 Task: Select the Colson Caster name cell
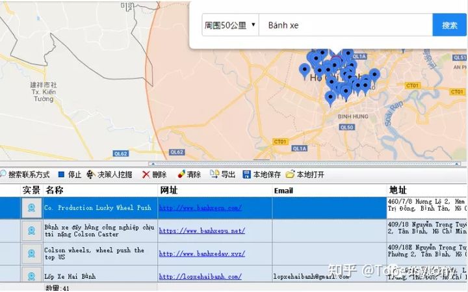point(100,231)
